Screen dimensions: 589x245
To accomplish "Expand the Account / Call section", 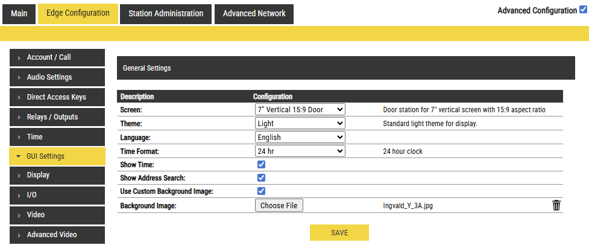I will click(57, 57).
